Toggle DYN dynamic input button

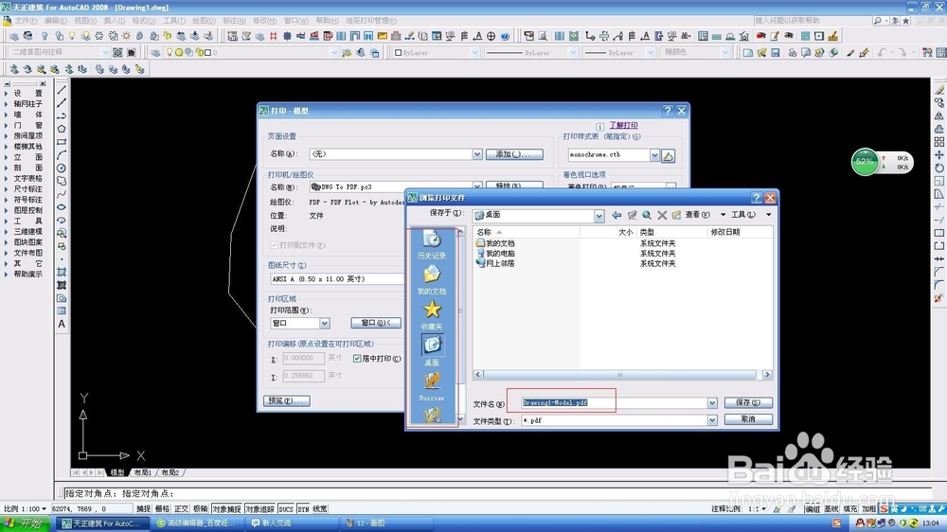303,509
